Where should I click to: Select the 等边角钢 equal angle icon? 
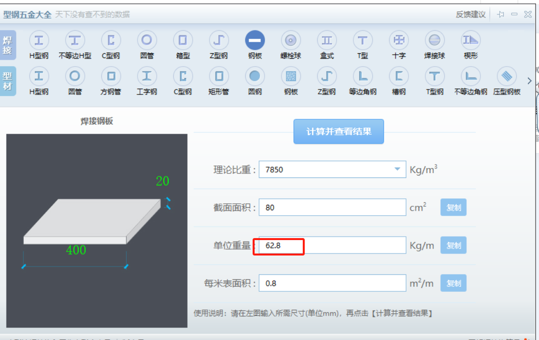363,77
